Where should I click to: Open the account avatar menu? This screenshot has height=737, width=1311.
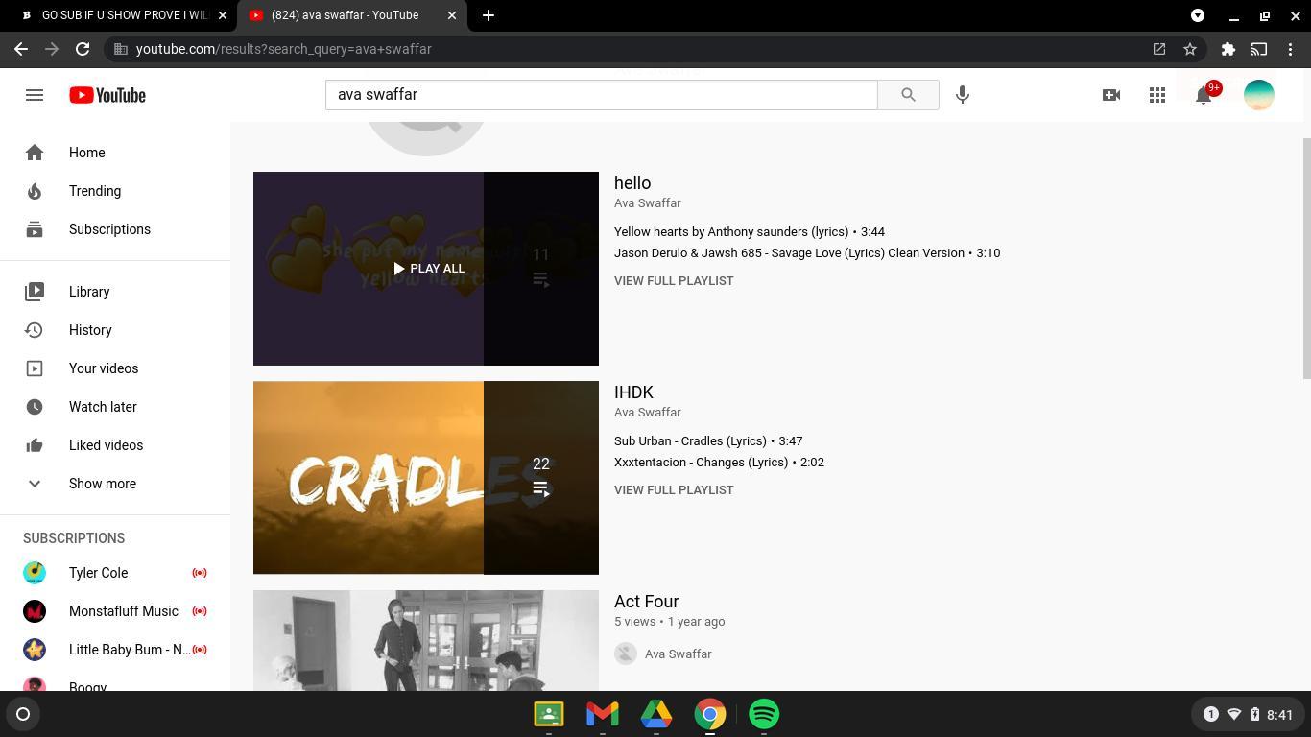[1259, 95]
